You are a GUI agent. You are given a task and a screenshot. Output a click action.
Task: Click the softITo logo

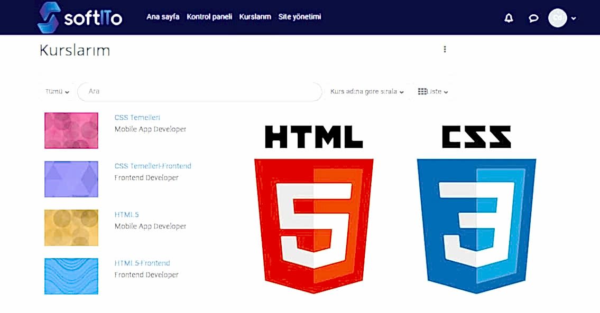(79, 17)
